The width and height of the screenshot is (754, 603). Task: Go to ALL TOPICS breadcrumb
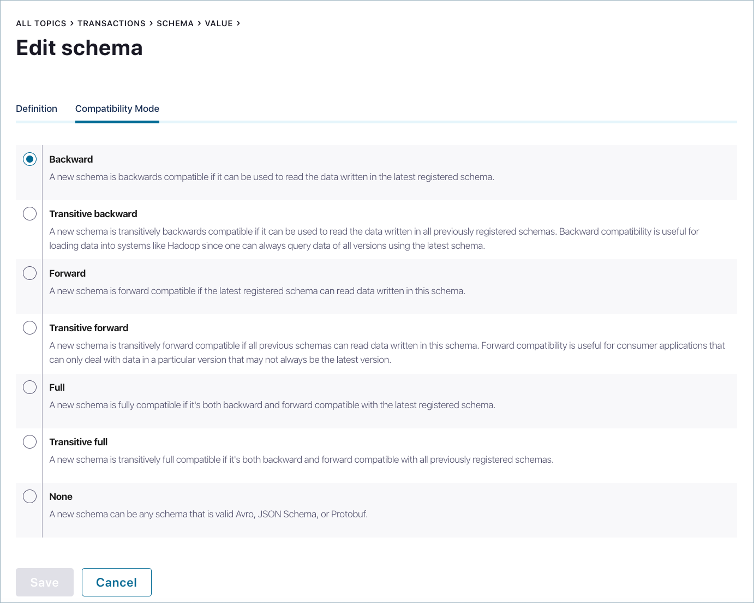pyautogui.click(x=41, y=23)
